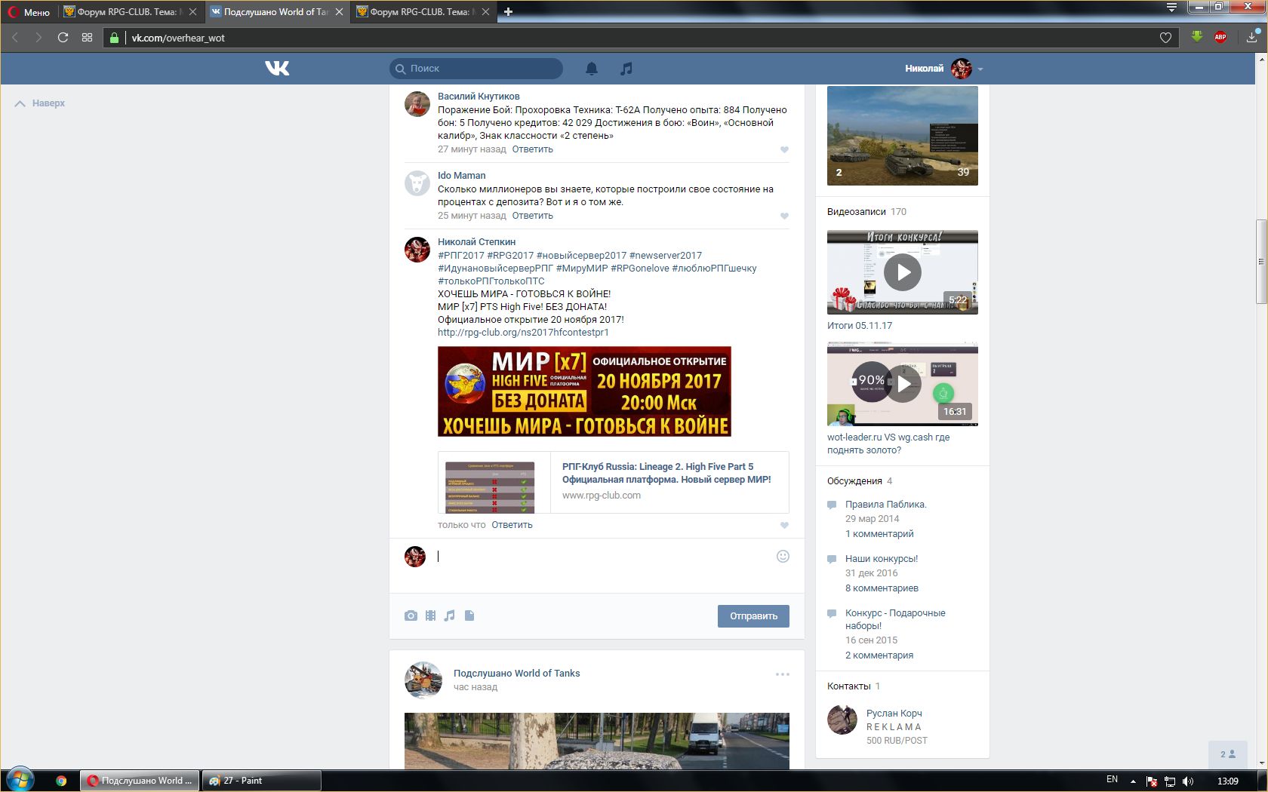1268x792 pixels.
Task: Click the volume speaker tray icon
Action: pos(1187,781)
